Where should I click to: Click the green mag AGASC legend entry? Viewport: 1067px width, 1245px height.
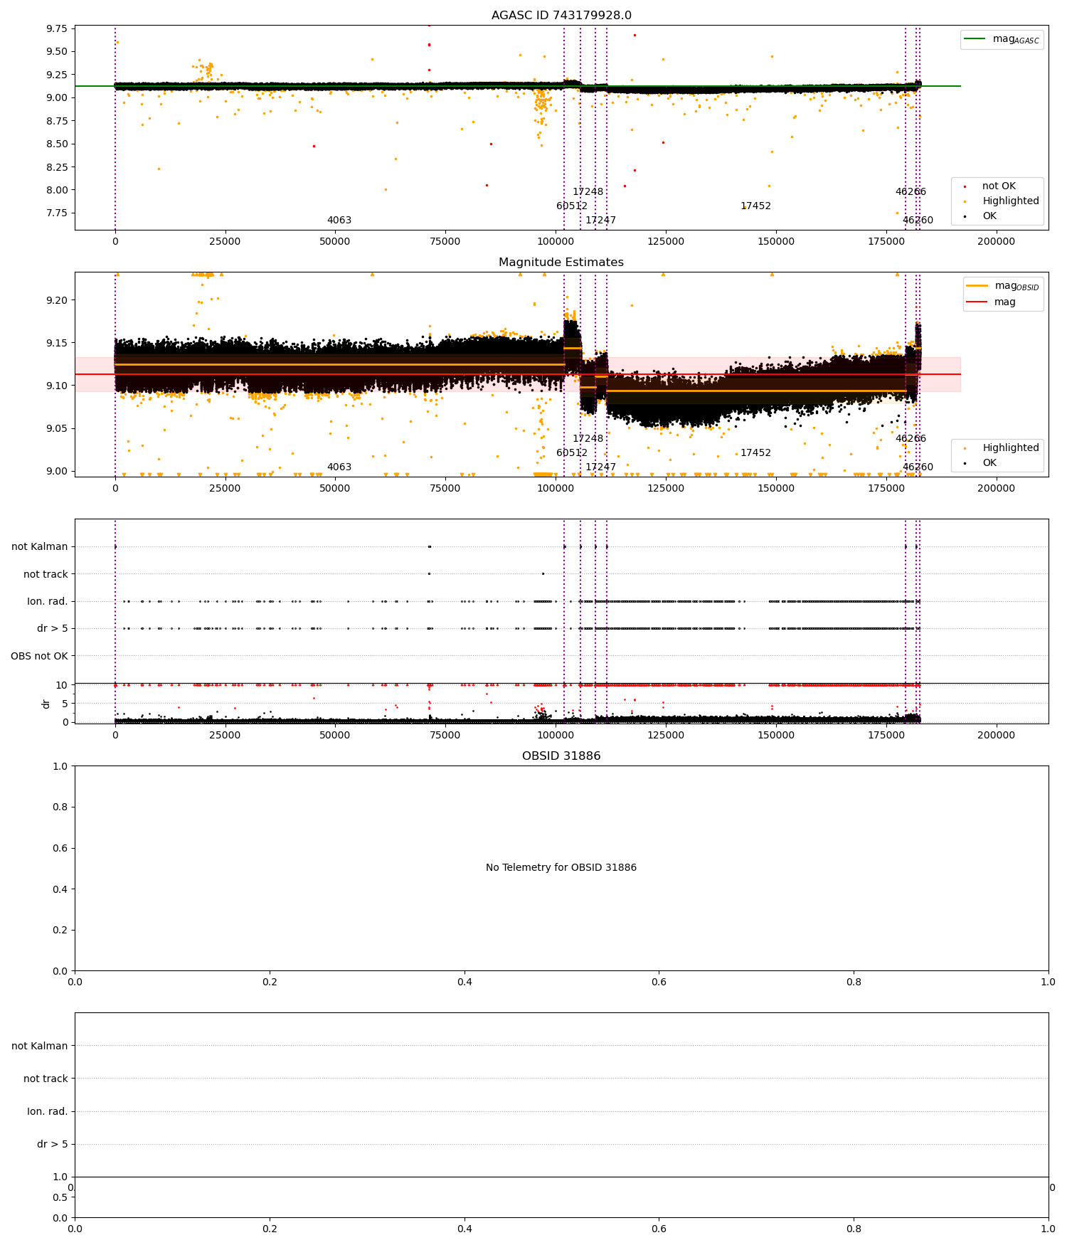point(1002,39)
